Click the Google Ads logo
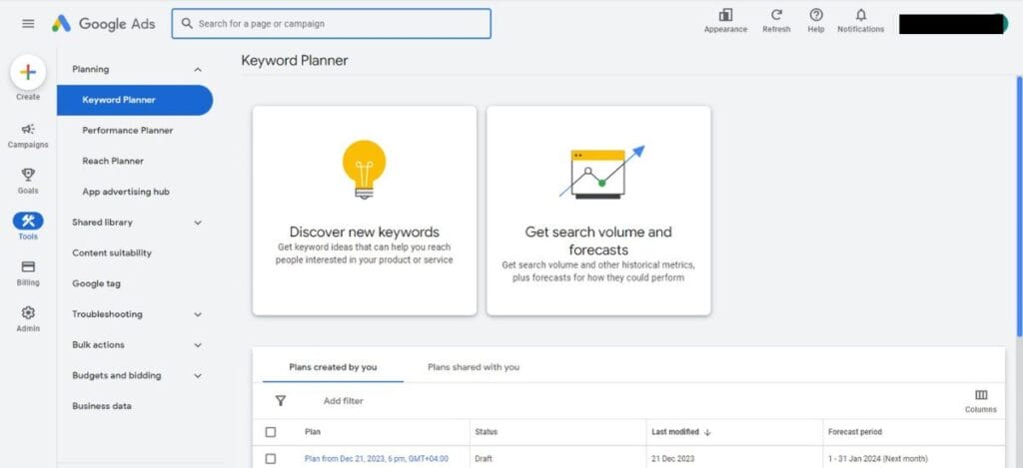The height and width of the screenshot is (468, 1023). tap(103, 24)
